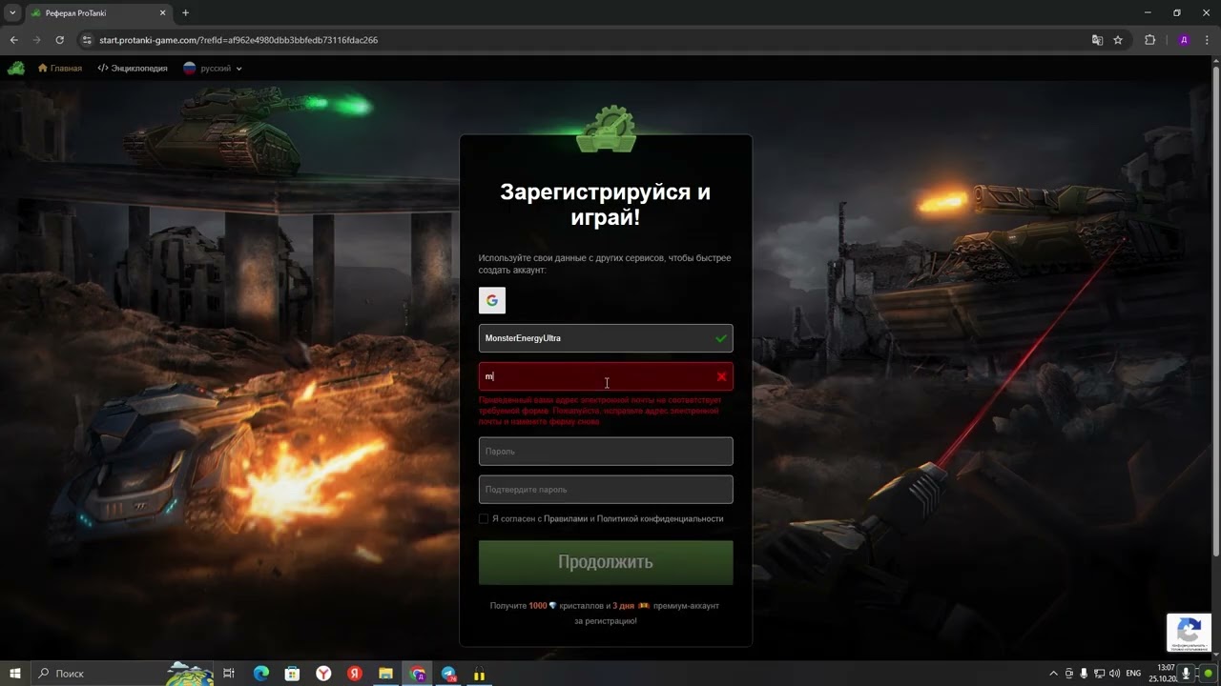The image size is (1221, 686).
Task: Open File Explorer from the taskbar
Action: pyautogui.click(x=385, y=674)
